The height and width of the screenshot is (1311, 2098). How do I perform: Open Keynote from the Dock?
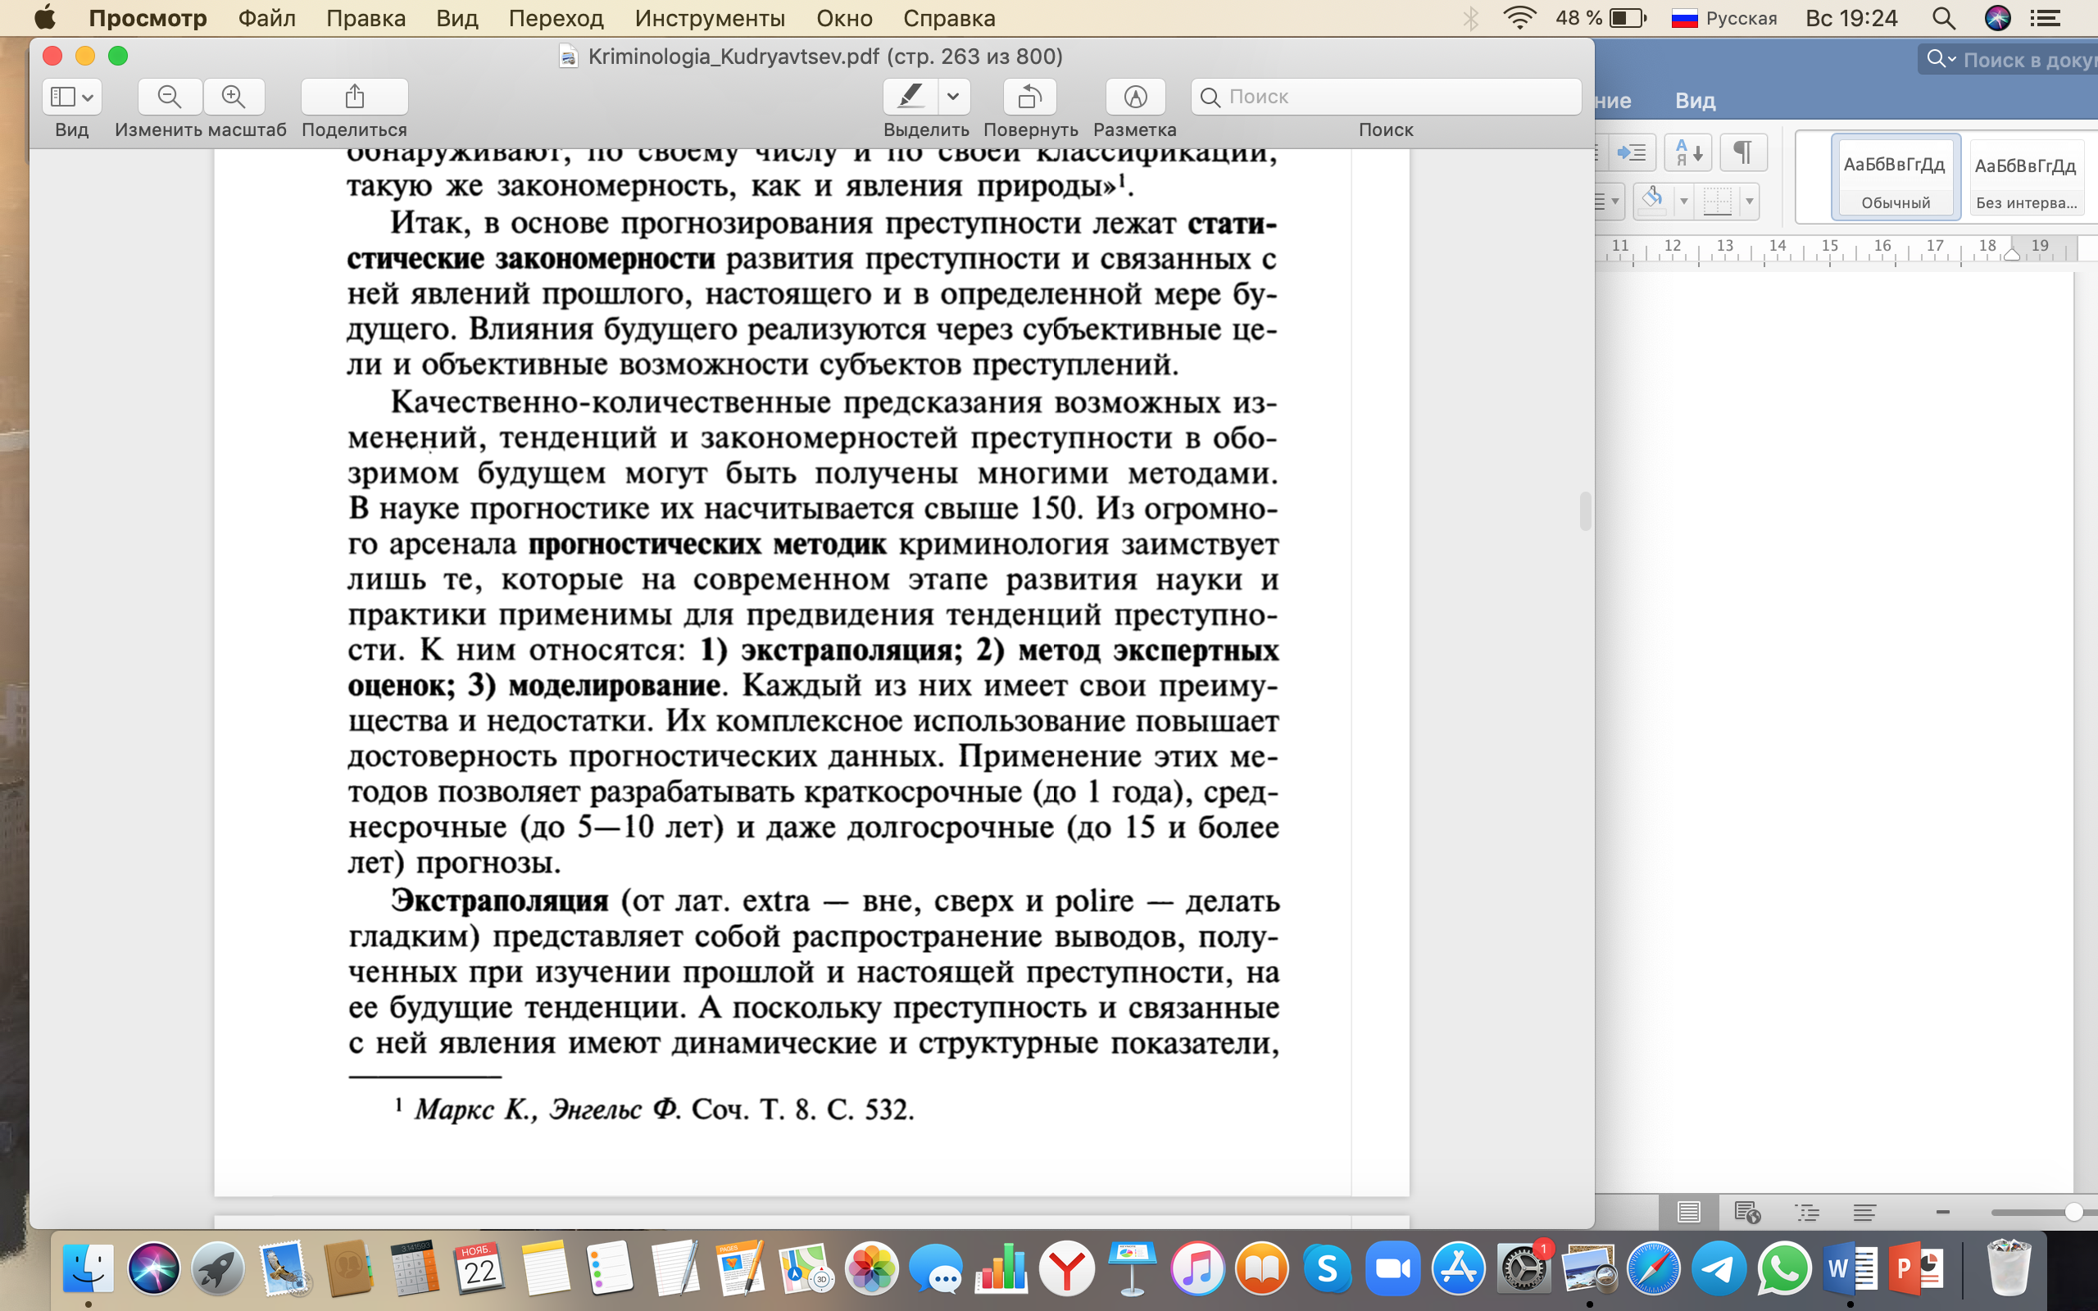(1131, 1268)
